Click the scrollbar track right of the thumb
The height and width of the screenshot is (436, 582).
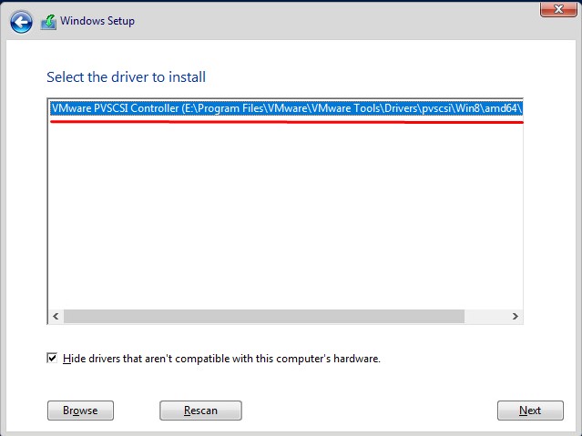click(485, 316)
